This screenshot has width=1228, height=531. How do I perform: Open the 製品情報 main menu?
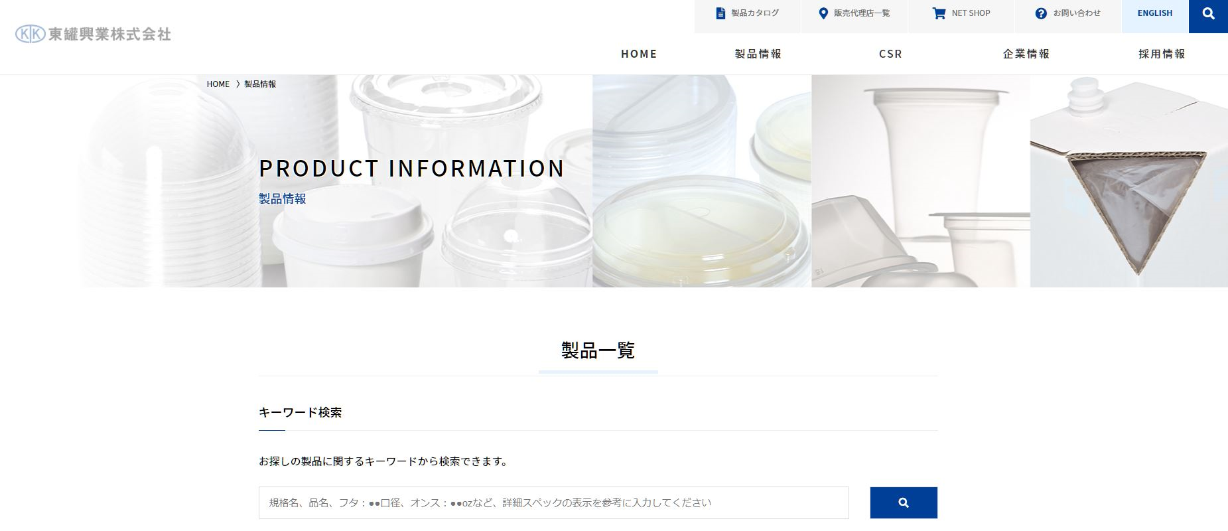(x=758, y=54)
